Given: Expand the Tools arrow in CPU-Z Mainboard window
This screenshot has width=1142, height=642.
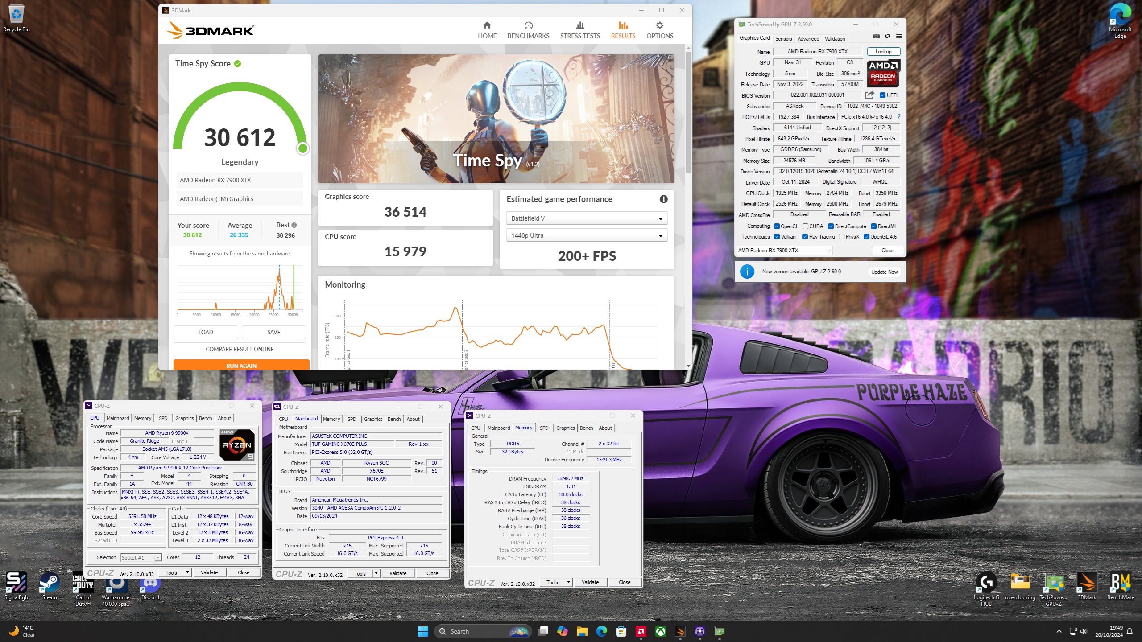Looking at the screenshot, I should click(x=376, y=573).
